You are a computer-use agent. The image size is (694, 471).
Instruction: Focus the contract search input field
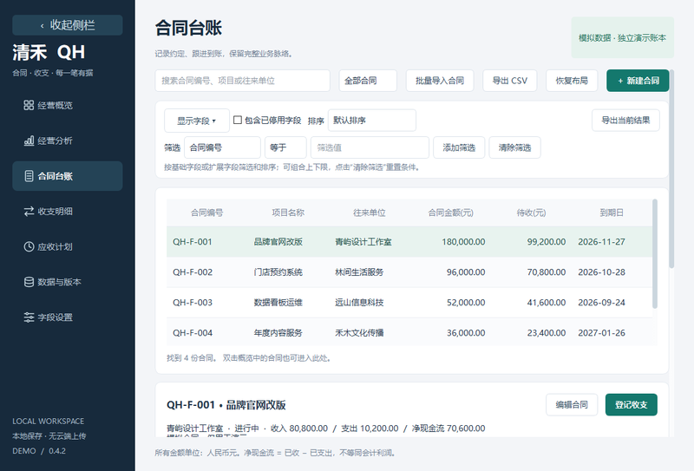coord(243,81)
